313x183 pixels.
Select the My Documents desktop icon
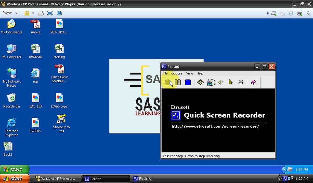(11, 27)
